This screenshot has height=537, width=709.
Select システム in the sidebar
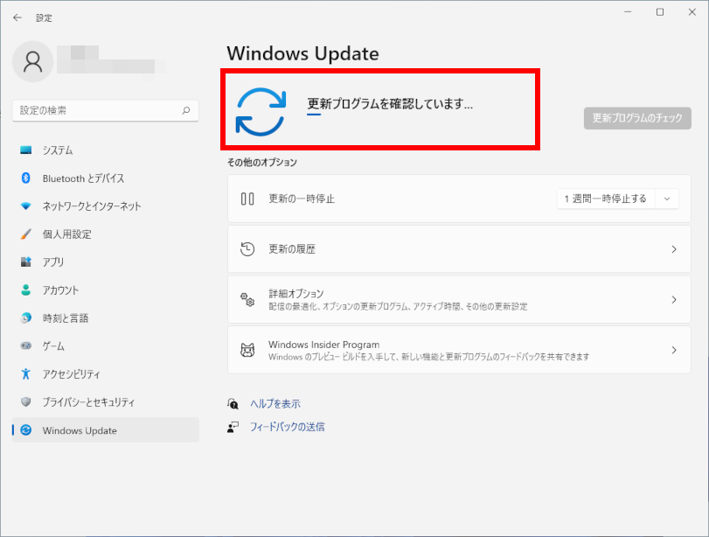58,150
